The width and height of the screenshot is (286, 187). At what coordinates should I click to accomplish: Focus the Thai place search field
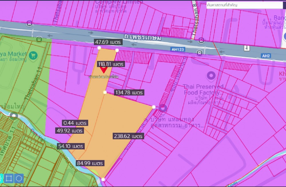pos(245,5)
